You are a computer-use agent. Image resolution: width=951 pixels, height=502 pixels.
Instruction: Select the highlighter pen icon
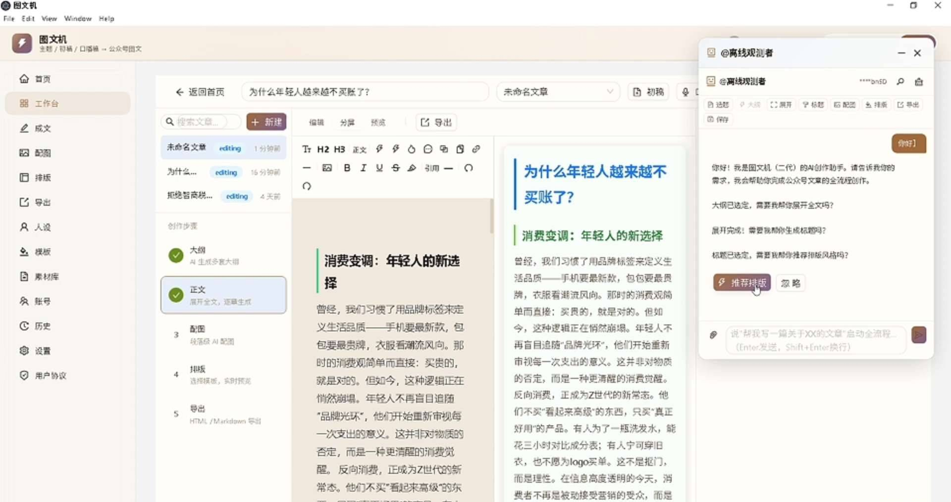(x=412, y=168)
